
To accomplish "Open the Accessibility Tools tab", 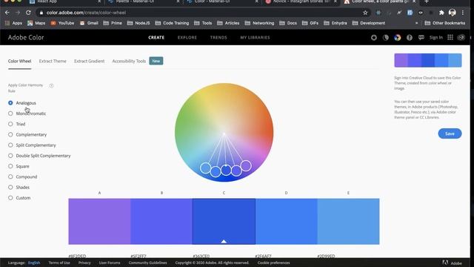I will tap(129, 61).
